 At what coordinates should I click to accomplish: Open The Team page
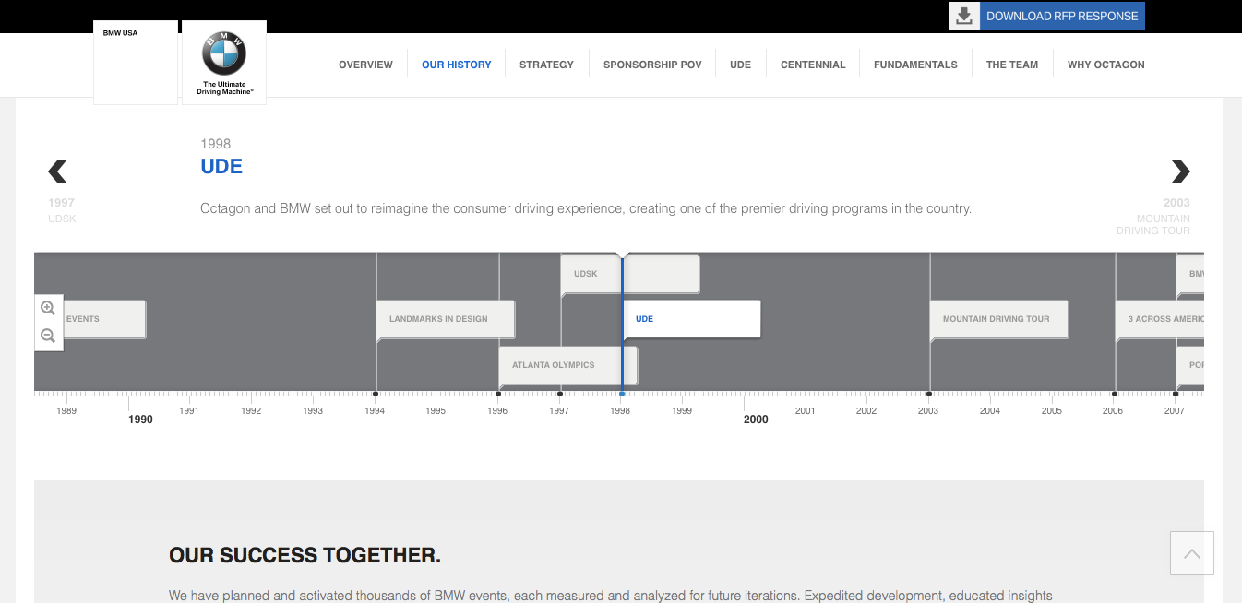coord(1012,65)
